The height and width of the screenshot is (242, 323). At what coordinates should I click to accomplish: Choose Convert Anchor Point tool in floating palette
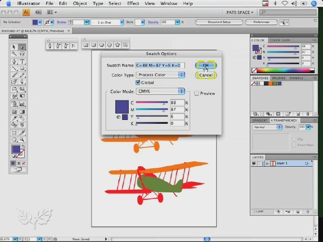point(74,46)
